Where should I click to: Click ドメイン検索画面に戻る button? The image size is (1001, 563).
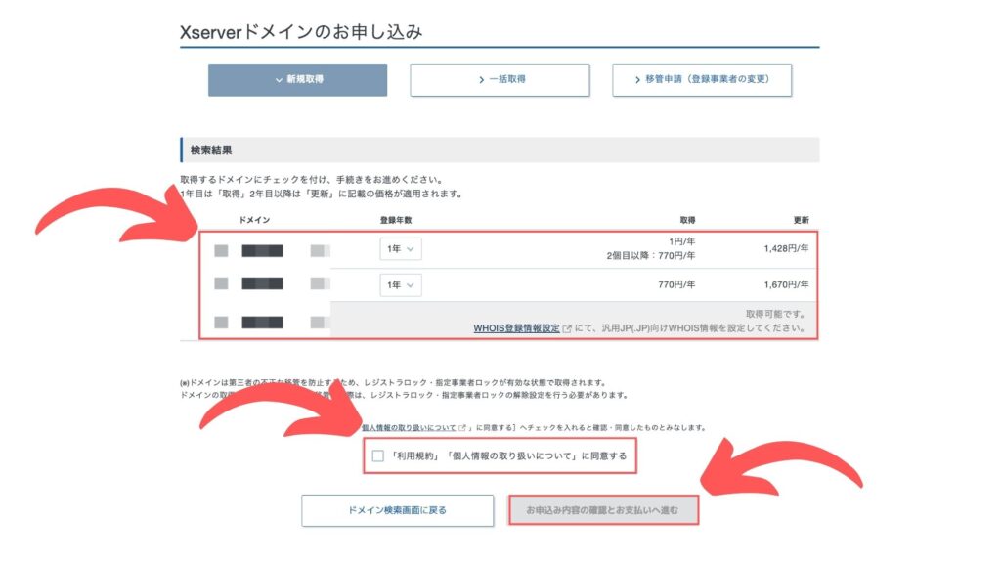[397, 510]
